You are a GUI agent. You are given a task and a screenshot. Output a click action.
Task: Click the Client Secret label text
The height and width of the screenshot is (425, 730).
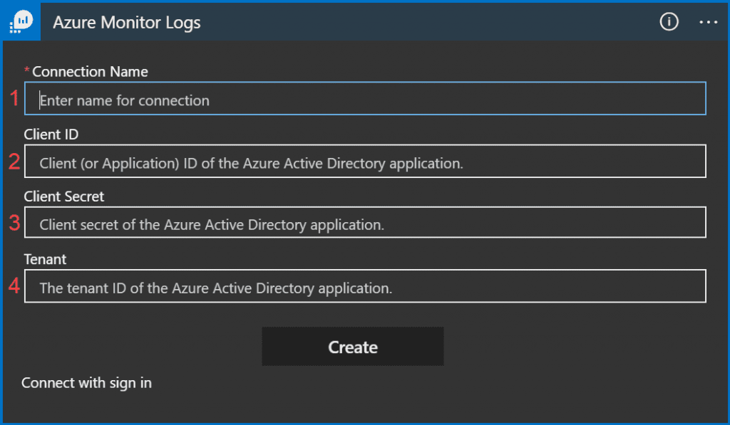point(63,196)
